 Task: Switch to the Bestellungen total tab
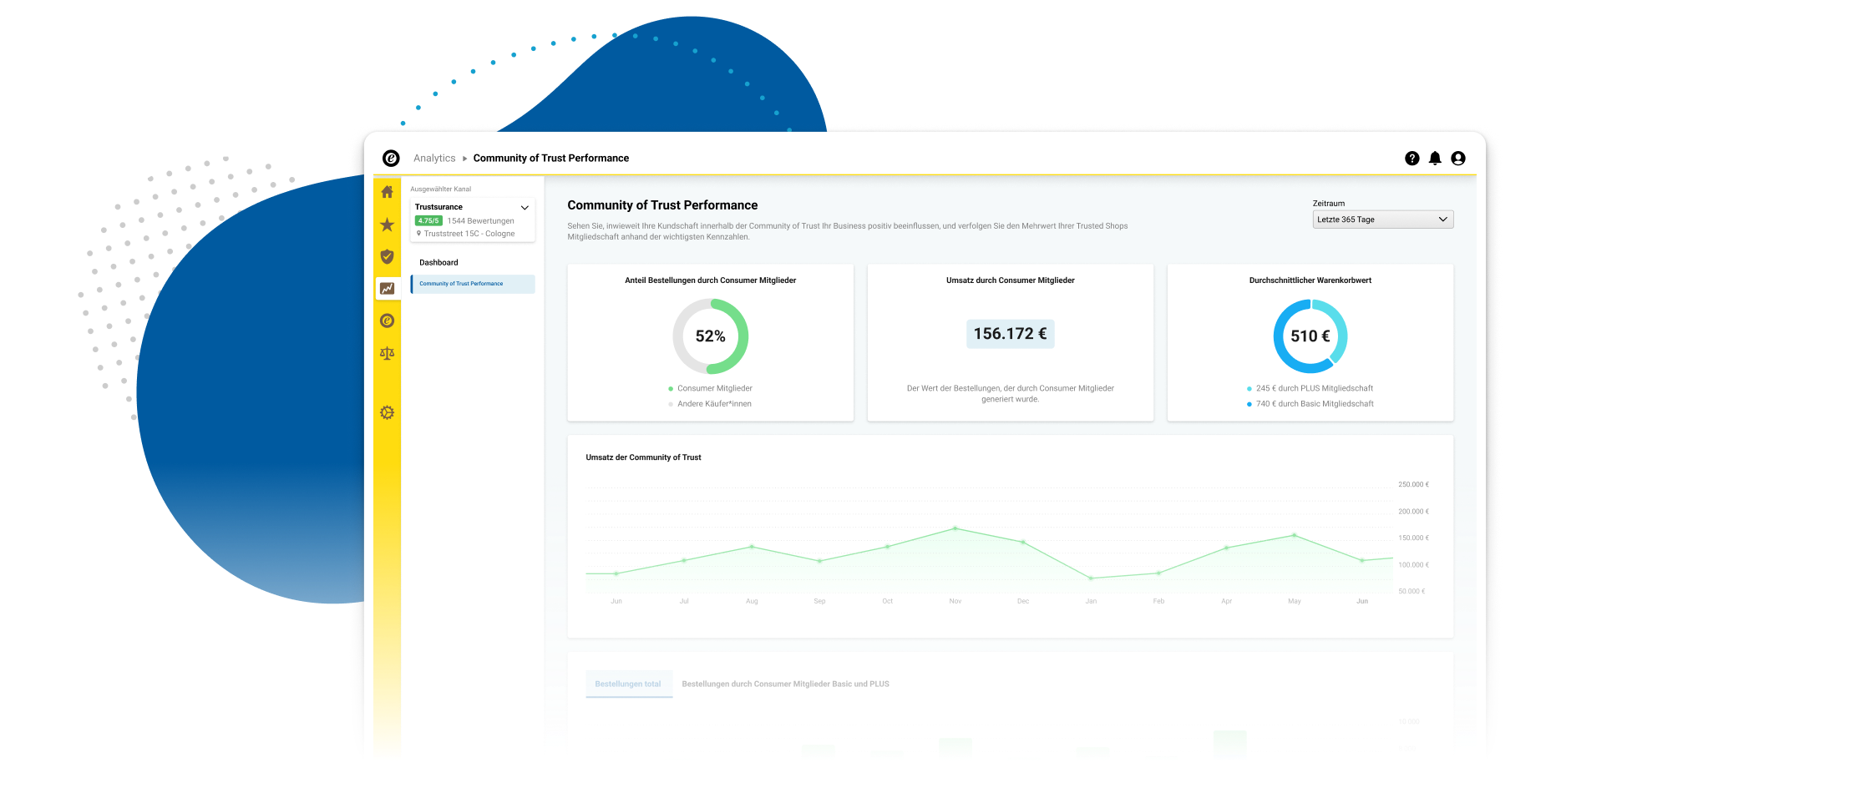pos(628,684)
